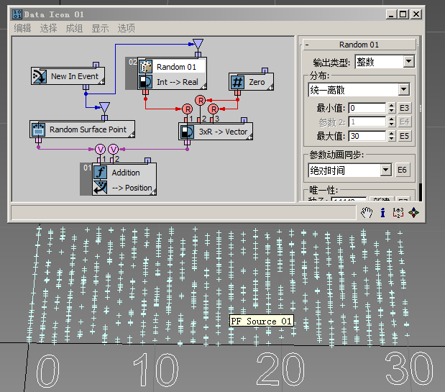Click the New In Event node icon
This screenshot has width=445, height=392.
(x=40, y=76)
